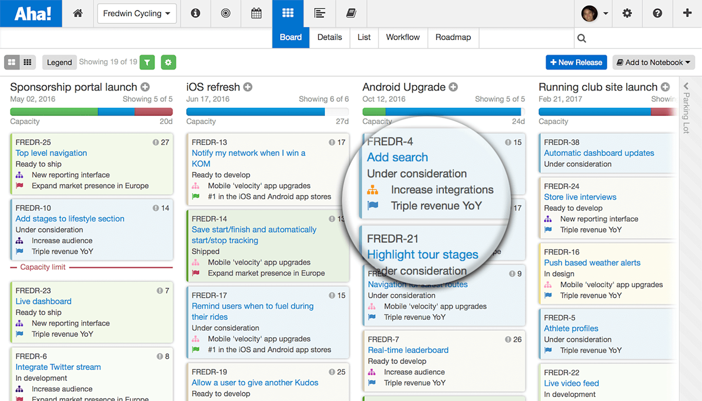Open the green board customization gear
This screenshot has height=401, width=702.
click(x=169, y=63)
